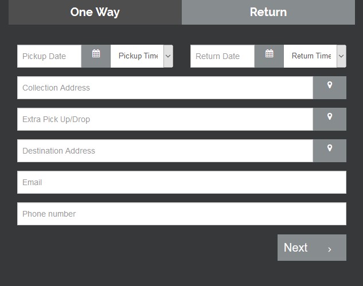Screen dimensions: 363x286
Task: Click into the Destination Address field
Action: click(165, 151)
